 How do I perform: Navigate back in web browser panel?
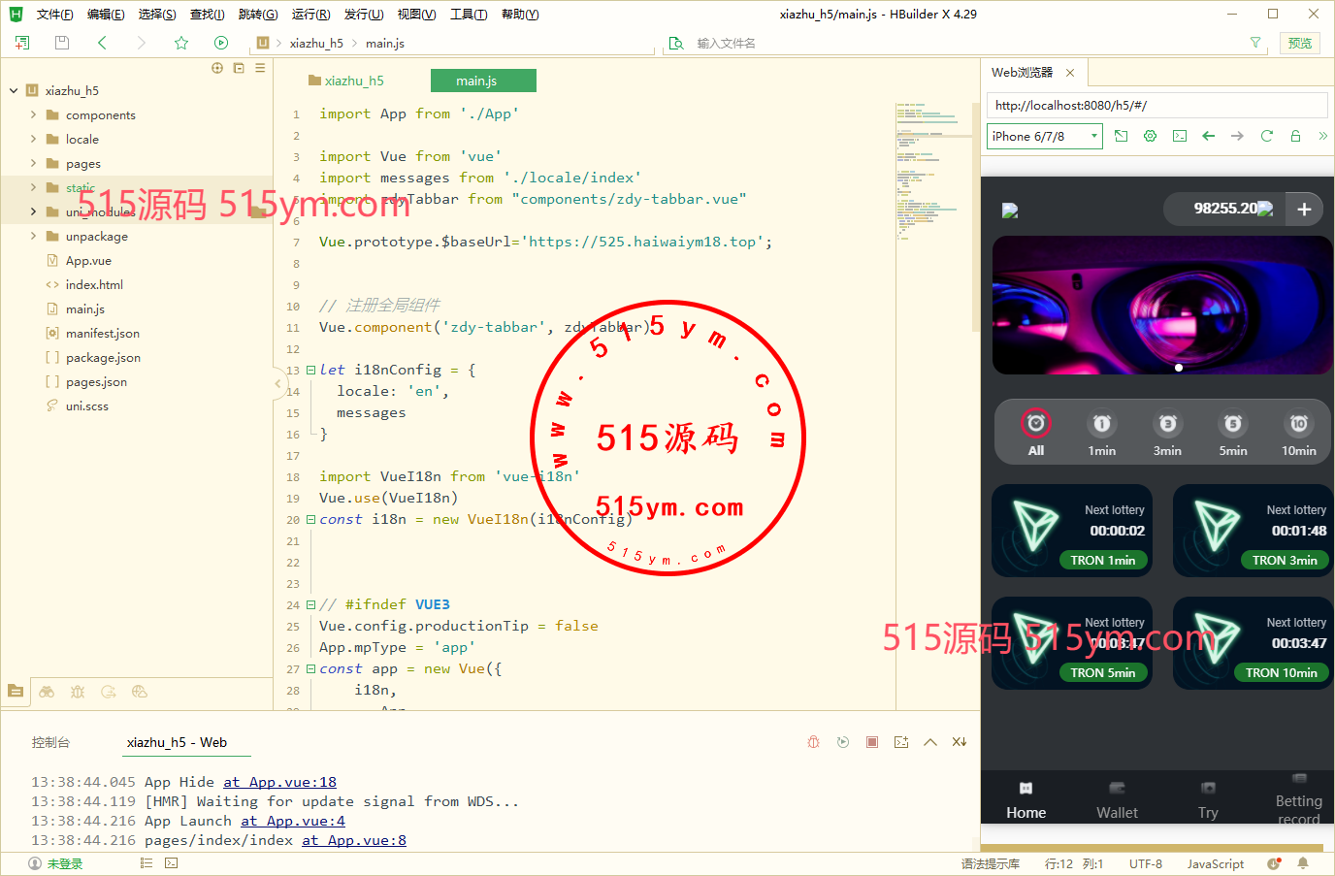1208,136
